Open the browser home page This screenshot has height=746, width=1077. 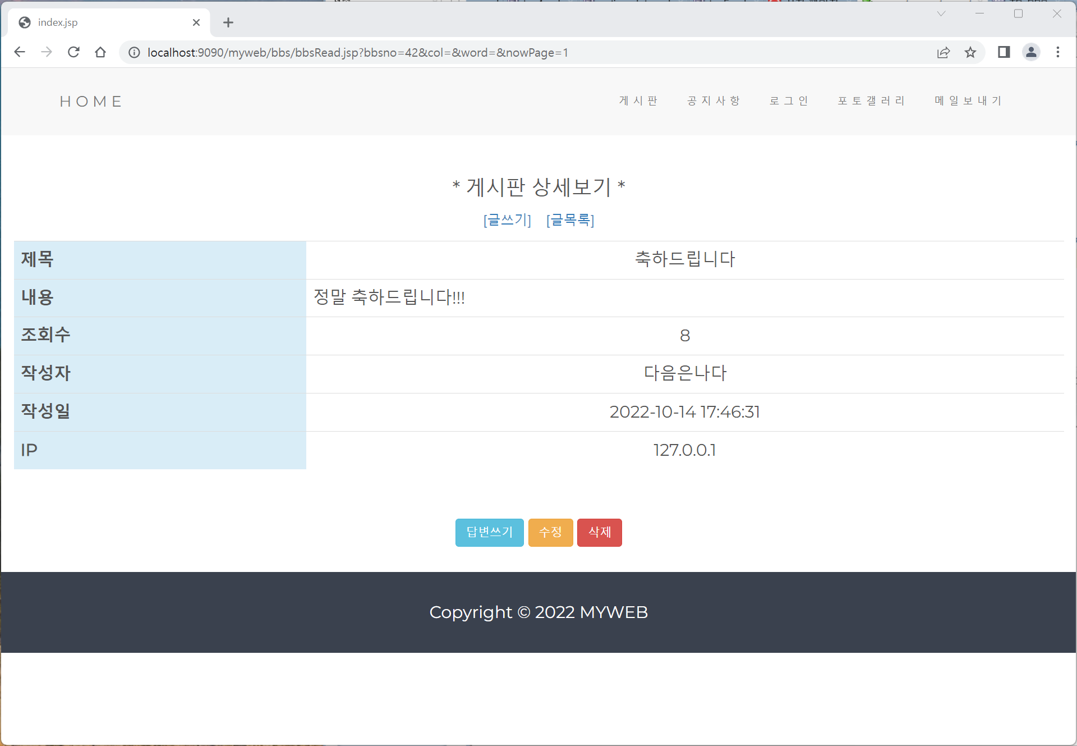(x=100, y=52)
